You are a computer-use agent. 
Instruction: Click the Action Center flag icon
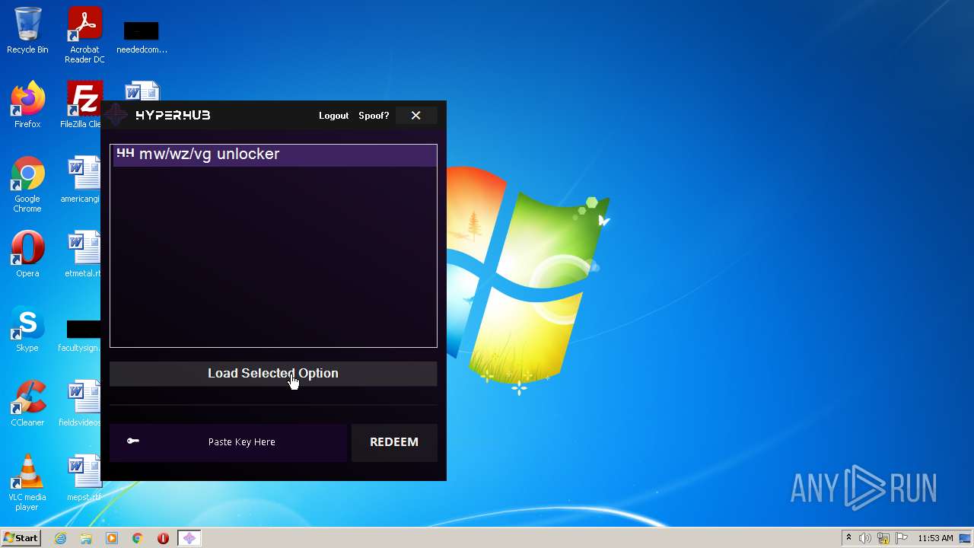point(901,538)
